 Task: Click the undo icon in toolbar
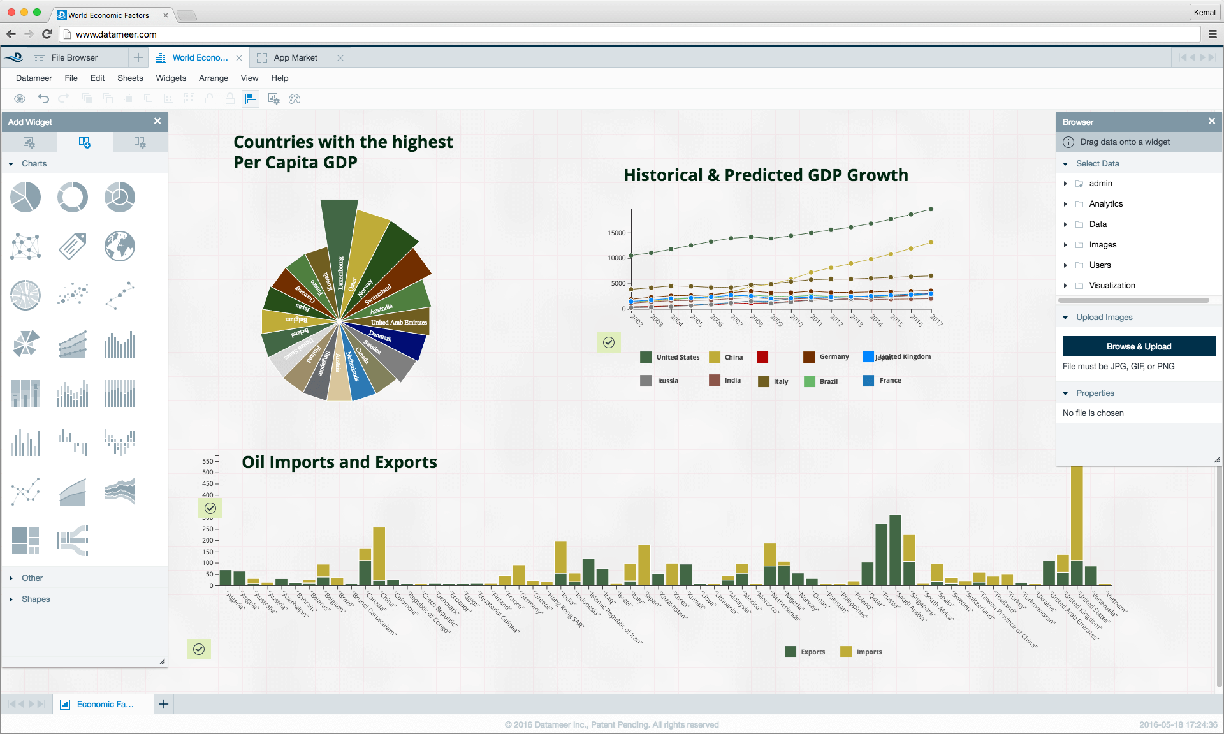(x=43, y=98)
